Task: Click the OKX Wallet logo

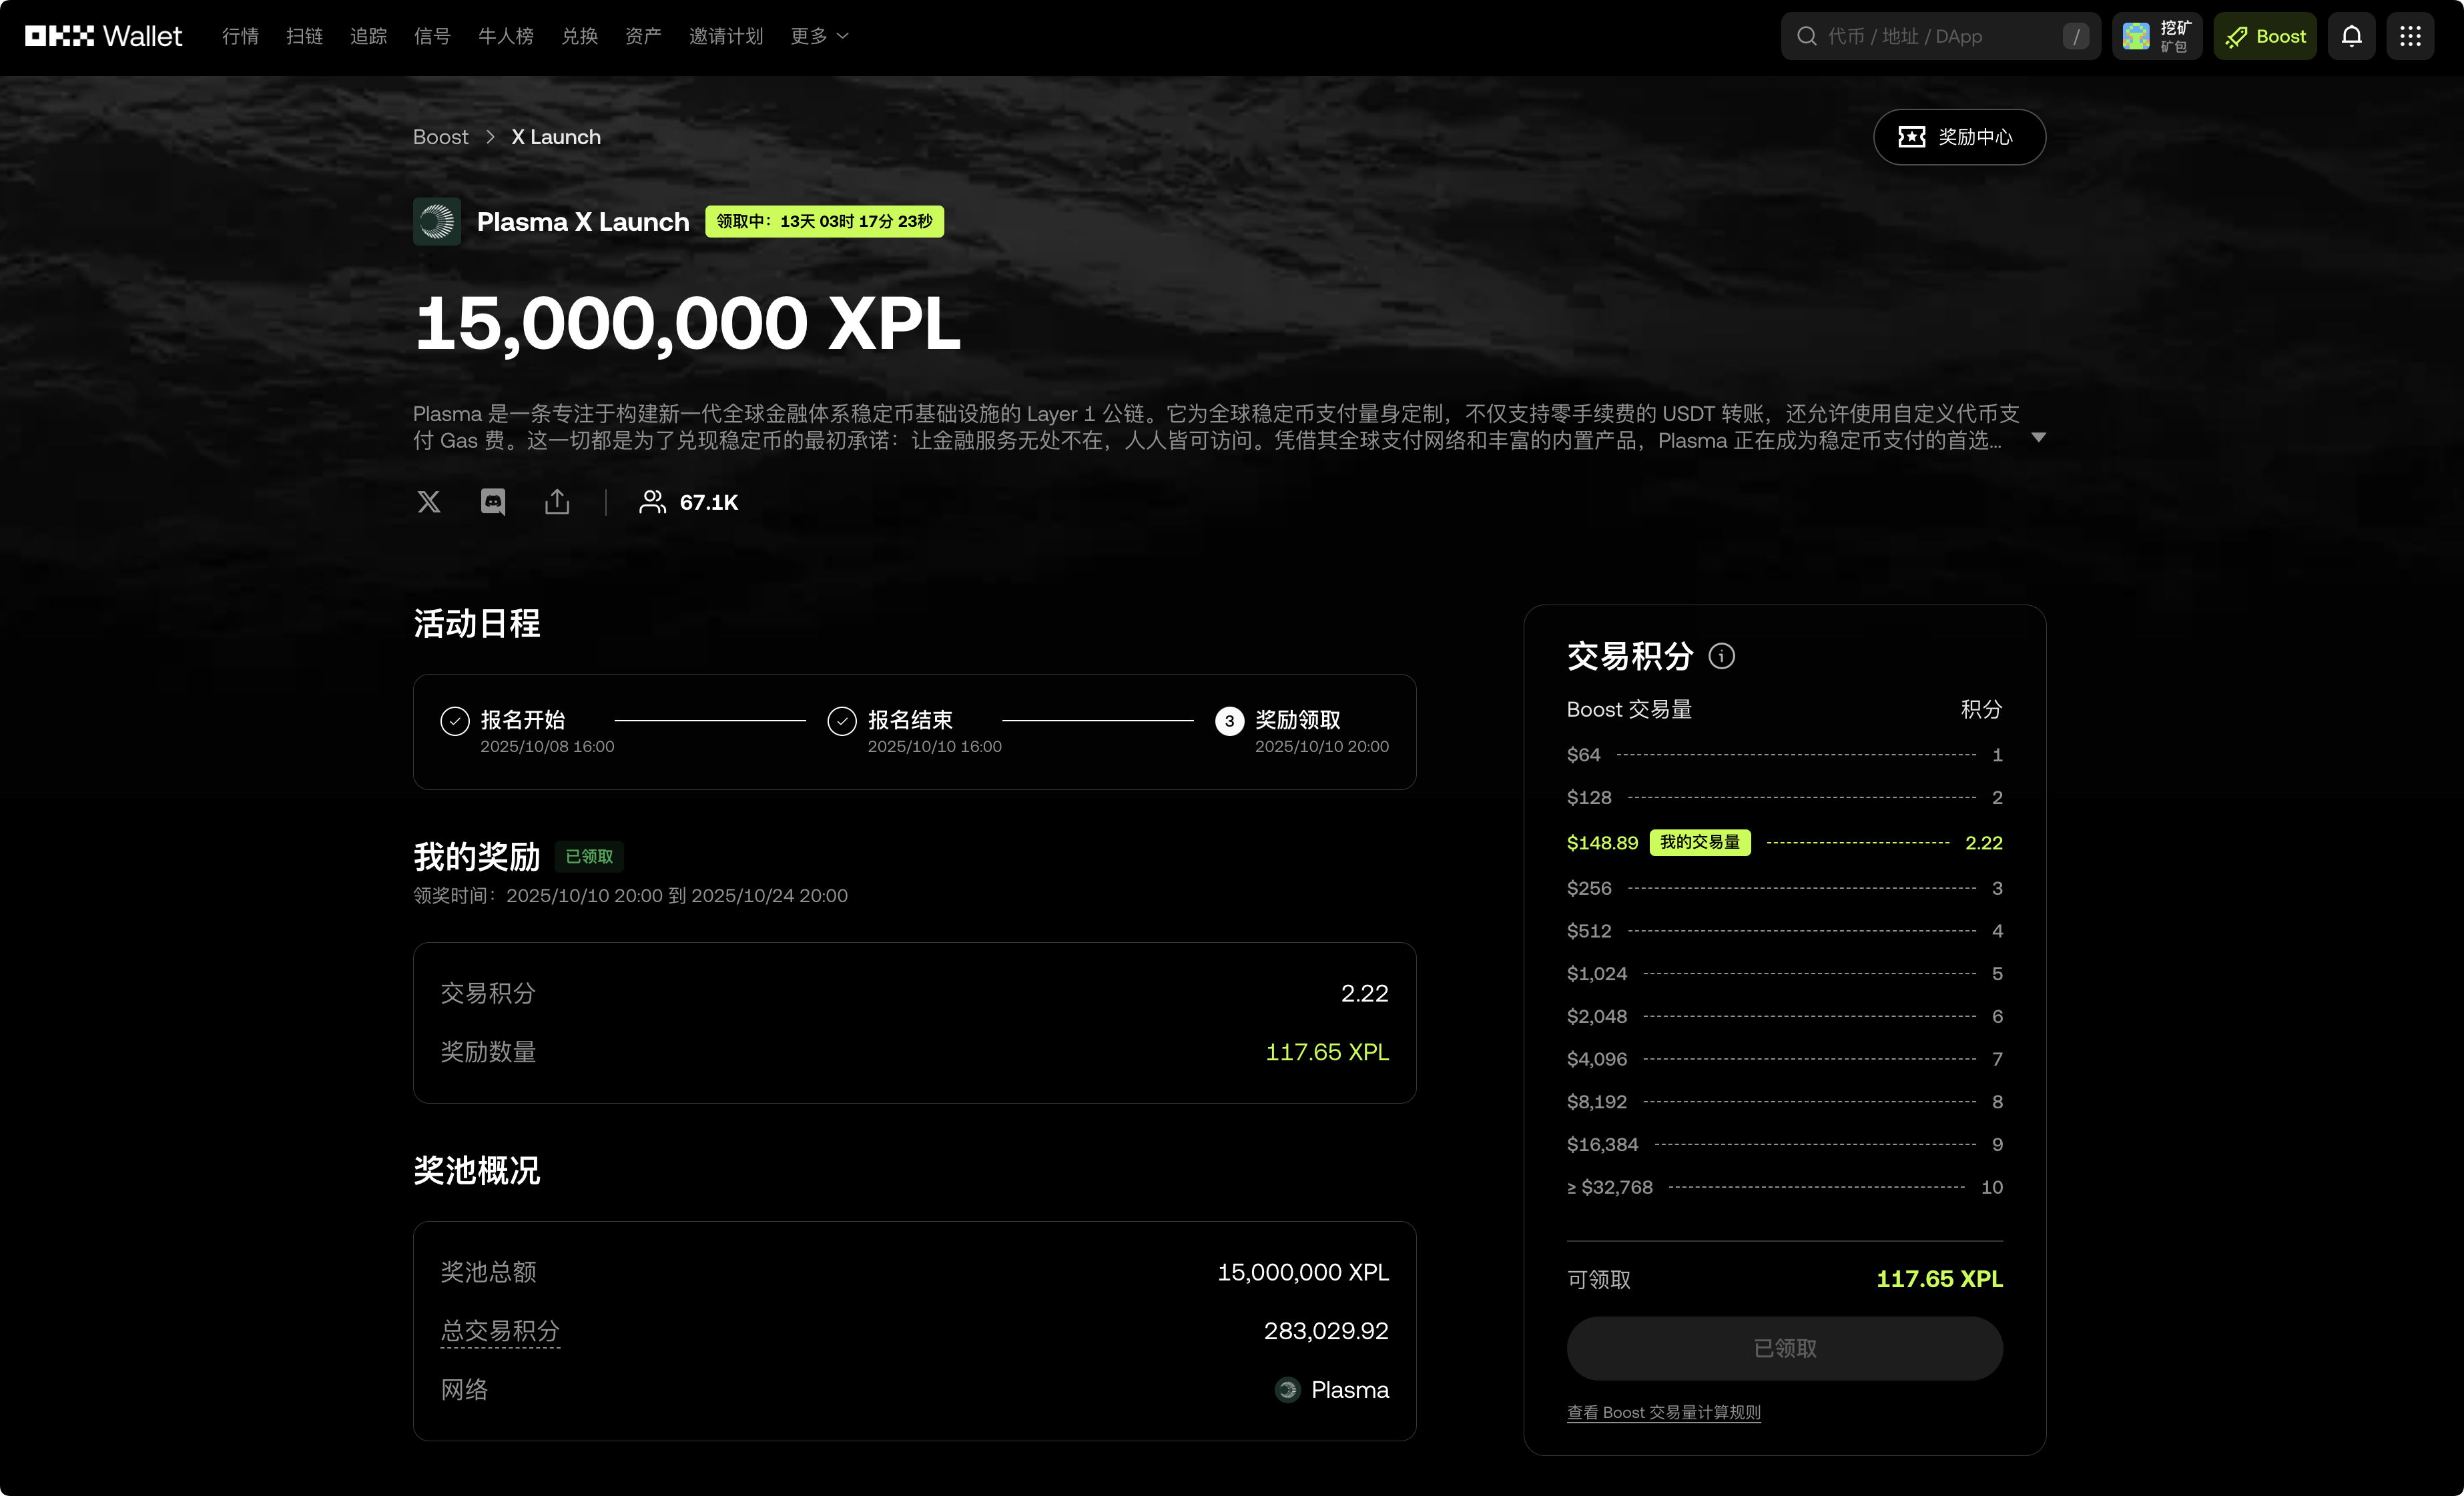Action: click(x=103, y=37)
